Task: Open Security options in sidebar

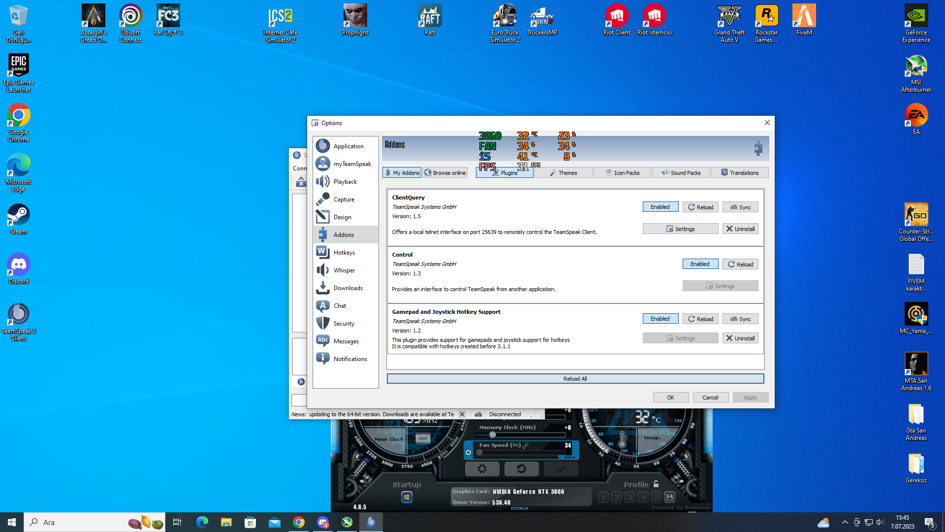Action: tap(344, 324)
